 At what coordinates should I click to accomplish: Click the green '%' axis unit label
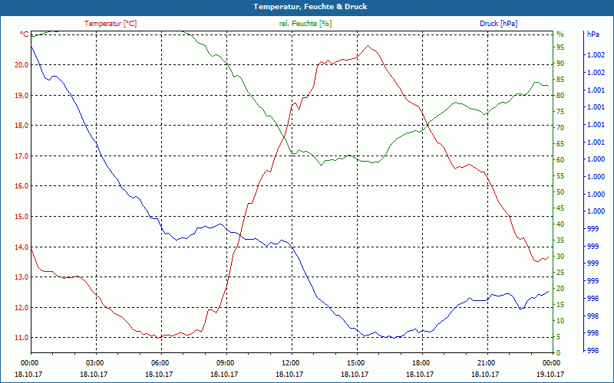560,34
